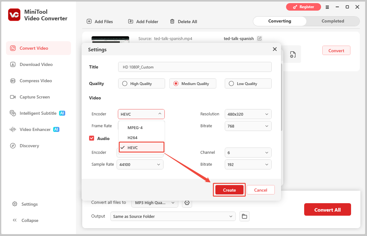Choose MPEG-4 from the encoder list
The image size is (367, 236).
click(x=141, y=128)
